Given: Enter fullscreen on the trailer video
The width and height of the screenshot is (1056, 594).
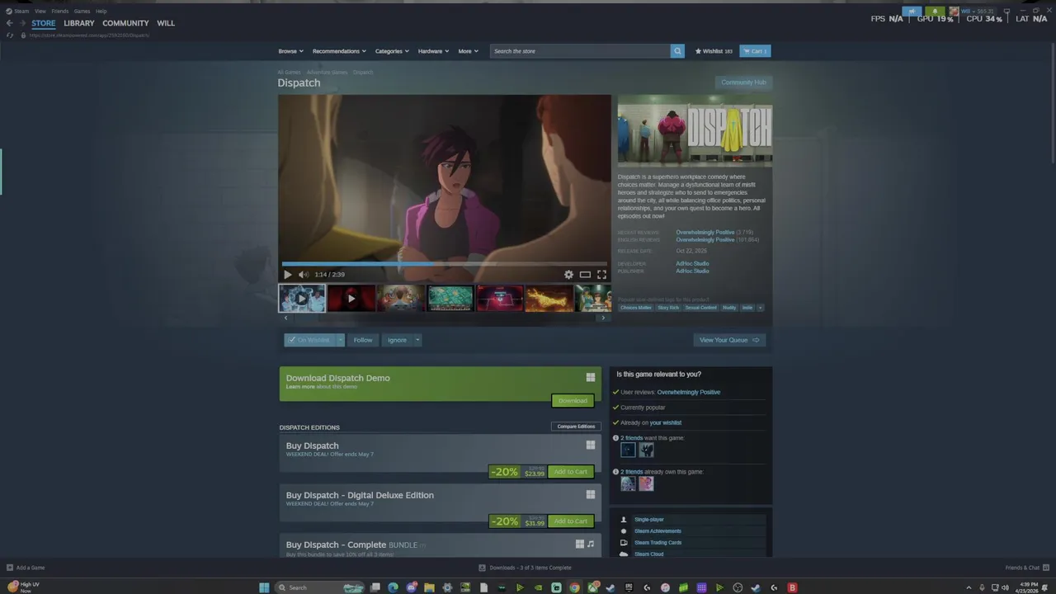Looking at the screenshot, I should [x=601, y=275].
